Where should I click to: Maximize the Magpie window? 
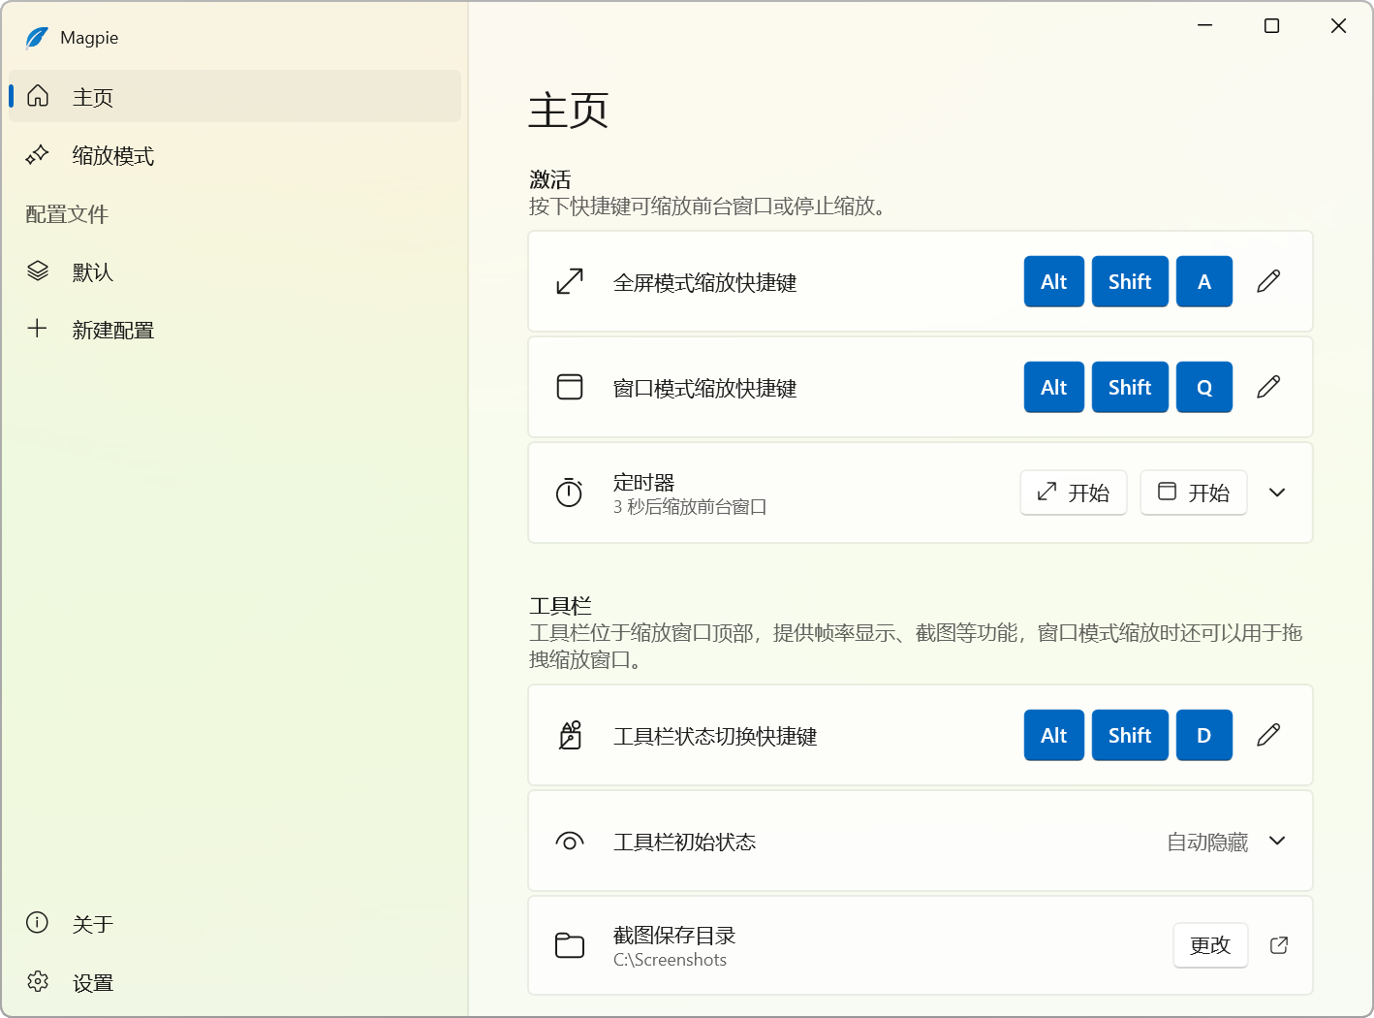click(x=1272, y=26)
